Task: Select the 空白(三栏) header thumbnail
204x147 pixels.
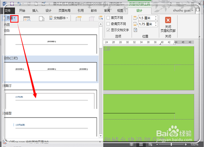Action: pyautogui.click(x=51, y=72)
